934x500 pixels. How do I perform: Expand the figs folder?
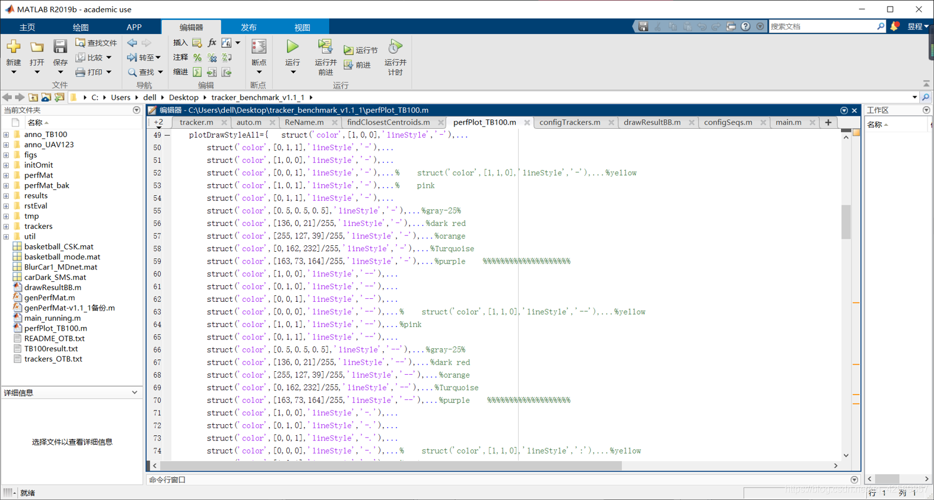[6, 155]
